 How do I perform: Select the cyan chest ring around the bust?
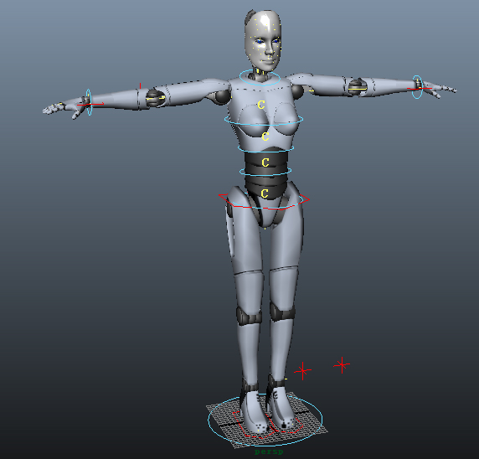click(264, 120)
